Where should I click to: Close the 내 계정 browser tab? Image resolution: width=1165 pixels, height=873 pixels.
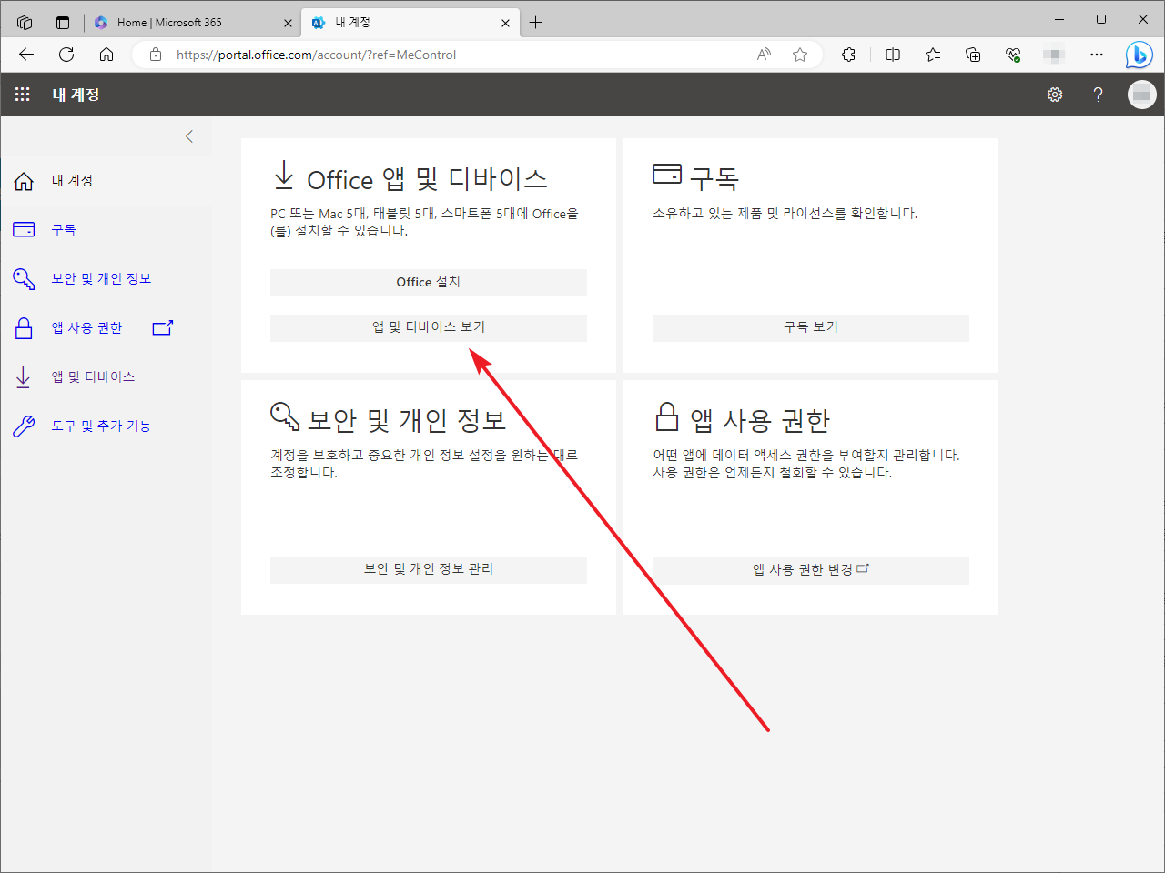pyautogui.click(x=505, y=23)
